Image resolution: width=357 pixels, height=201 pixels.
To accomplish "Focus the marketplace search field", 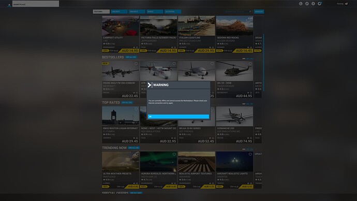I will [x=237, y=11].
